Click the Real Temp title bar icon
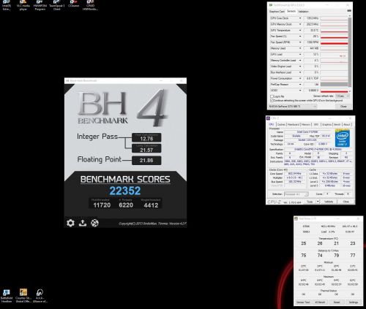Screen dimensions: 366x309 pyautogui.click(x=296, y=218)
